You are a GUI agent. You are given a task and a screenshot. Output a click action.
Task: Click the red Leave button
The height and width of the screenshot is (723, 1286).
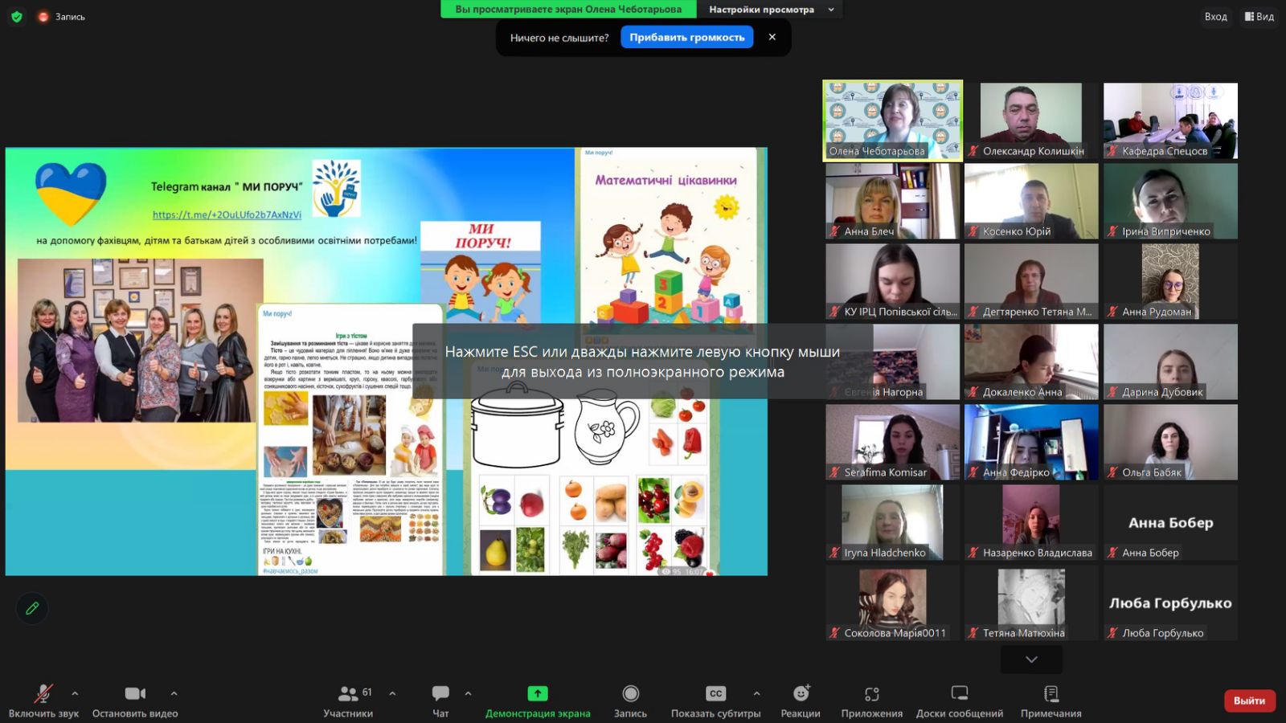pos(1249,701)
